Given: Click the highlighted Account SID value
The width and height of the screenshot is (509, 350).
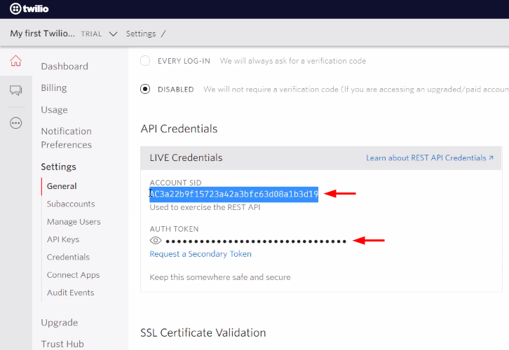Looking at the screenshot, I should click(233, 194).
